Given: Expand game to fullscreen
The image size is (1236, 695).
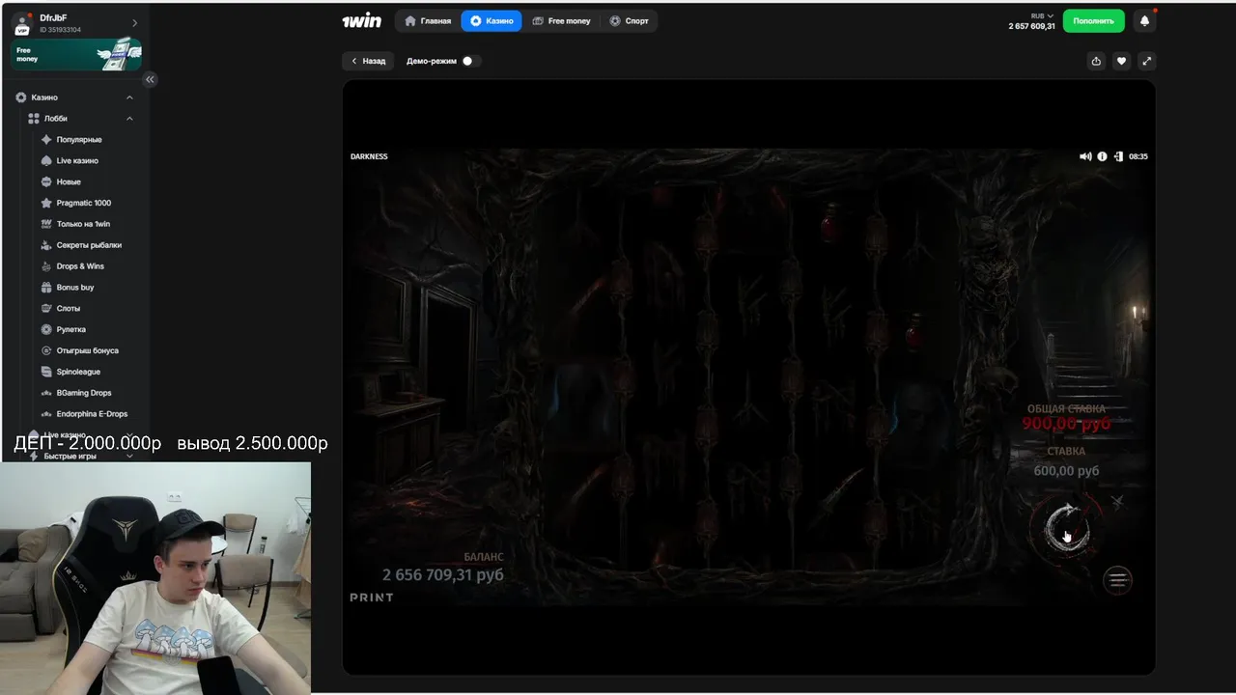Looking at the screenshot, I should point(1146,61).
